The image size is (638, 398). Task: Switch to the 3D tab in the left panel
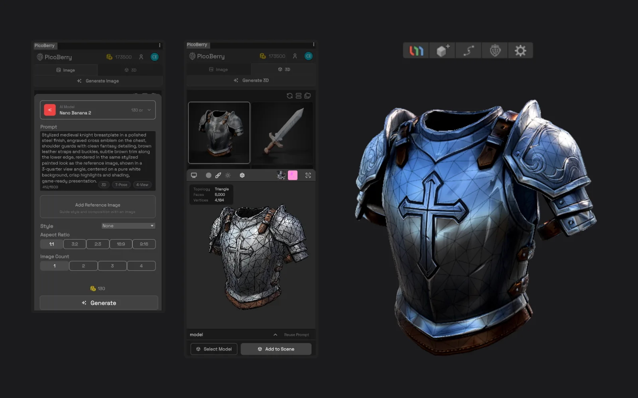[x=130, y=70]
